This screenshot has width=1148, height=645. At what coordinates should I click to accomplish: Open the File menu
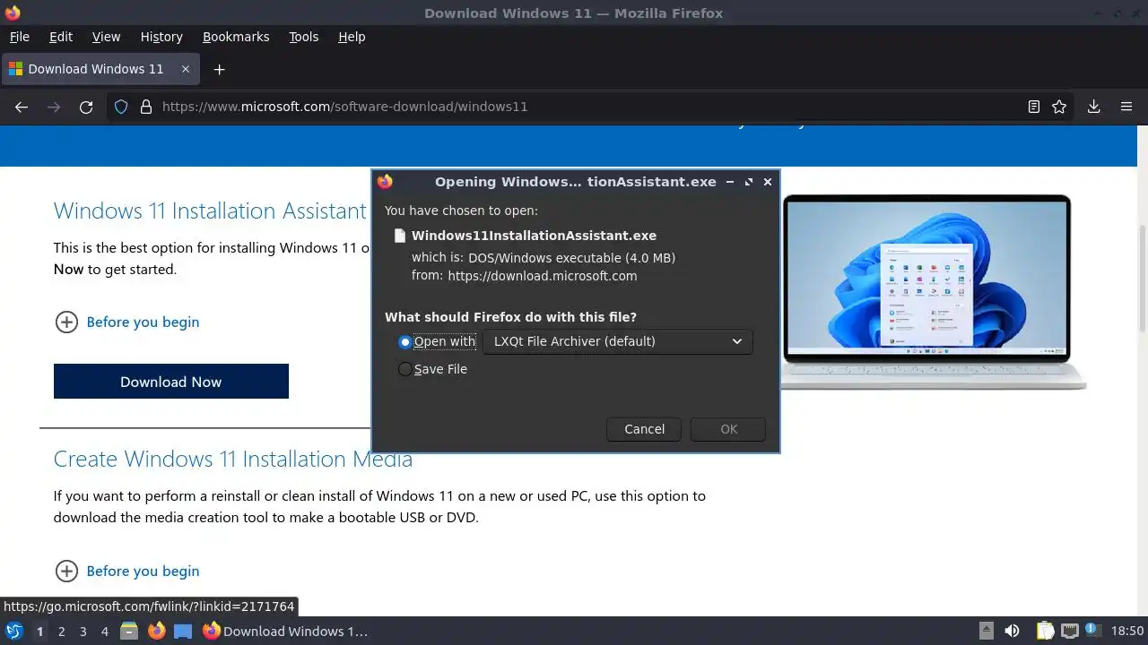tap(20, 37)
